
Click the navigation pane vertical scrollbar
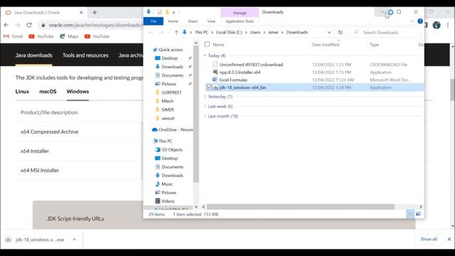(196, 114)
